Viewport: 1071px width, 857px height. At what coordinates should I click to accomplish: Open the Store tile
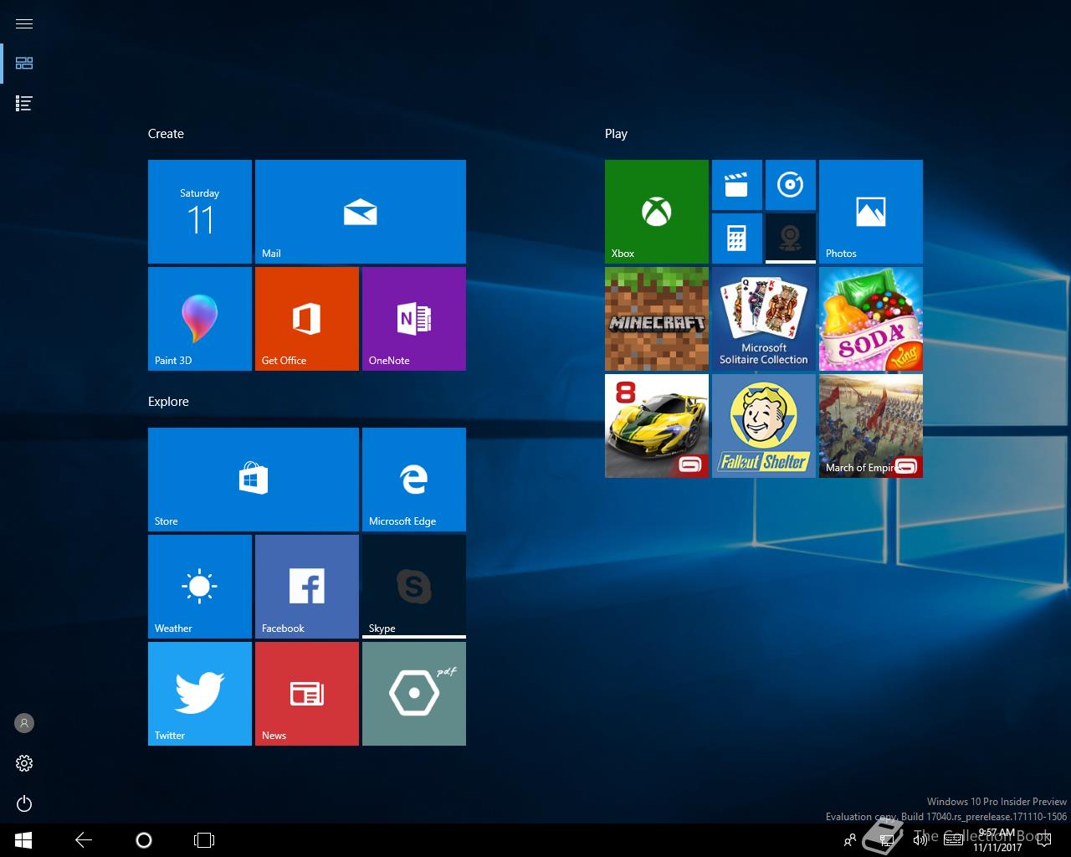pyautogui.click(x=254, y=480)
